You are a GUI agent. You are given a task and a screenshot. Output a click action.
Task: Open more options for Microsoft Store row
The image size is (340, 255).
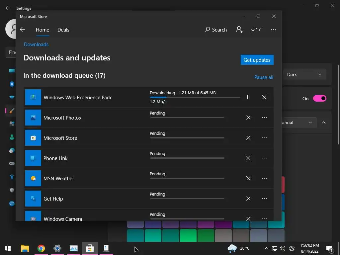click(x=264, y=138)
